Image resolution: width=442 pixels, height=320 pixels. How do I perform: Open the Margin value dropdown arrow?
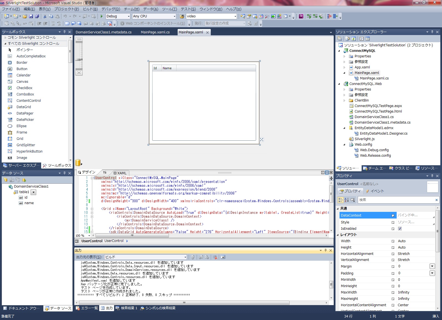click(x=432, y=266)
